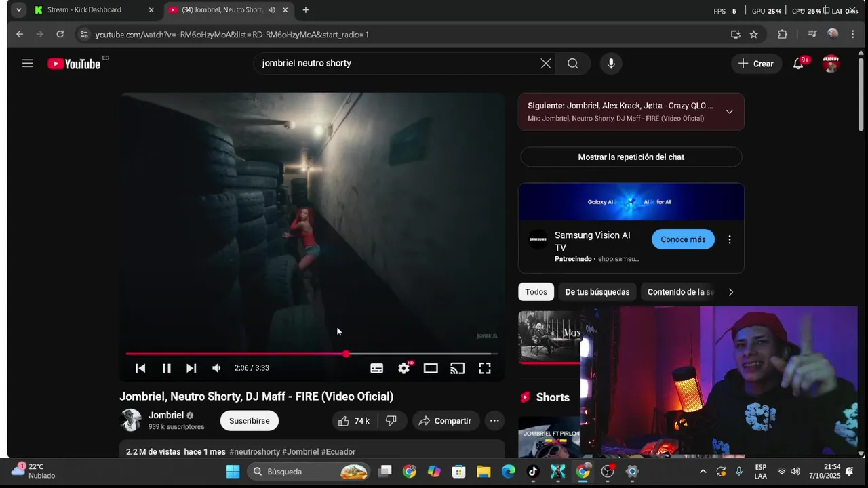Enter fullscreen mode in the player

pos(485,368)
